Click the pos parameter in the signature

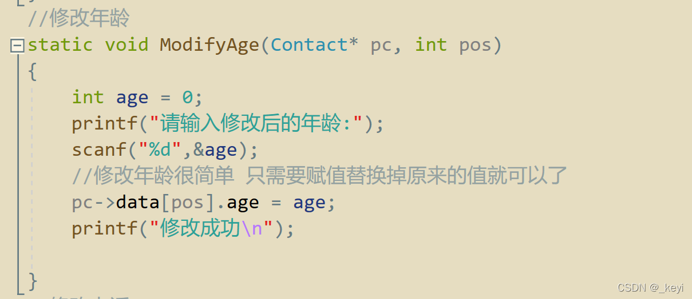pyautogui.click(x=475, y=45)
